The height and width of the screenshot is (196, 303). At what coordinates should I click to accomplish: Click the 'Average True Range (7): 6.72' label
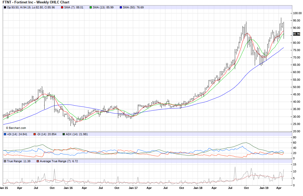59,161
